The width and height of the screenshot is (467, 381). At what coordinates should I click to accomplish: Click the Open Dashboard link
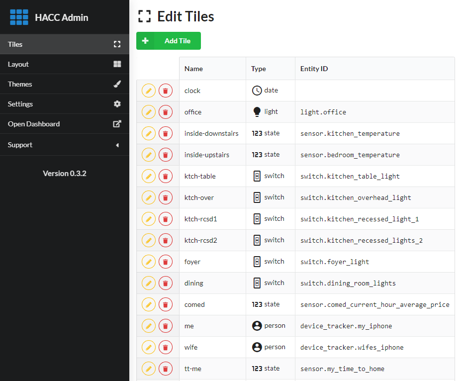(64, 124)
